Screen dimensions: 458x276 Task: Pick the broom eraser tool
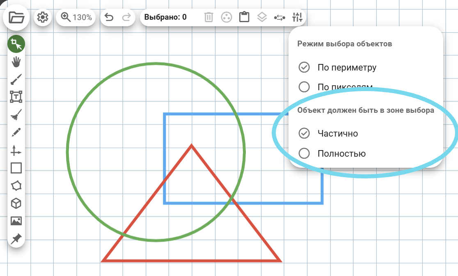coord(16,115)
